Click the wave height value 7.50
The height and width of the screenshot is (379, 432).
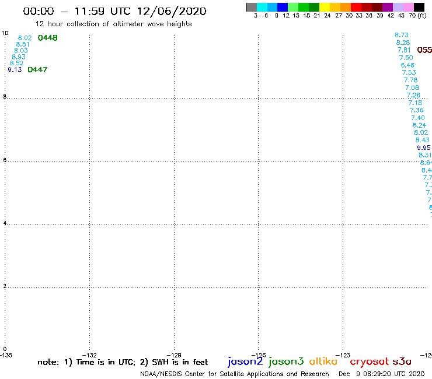tap(406, 58)
